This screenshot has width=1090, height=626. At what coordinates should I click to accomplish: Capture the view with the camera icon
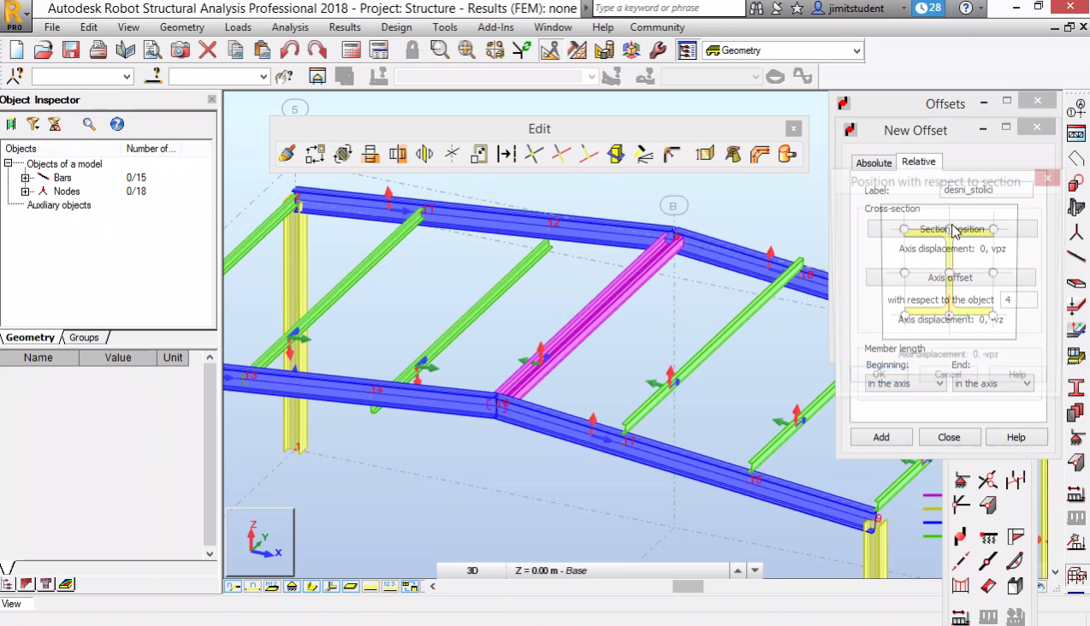coord(181,50)
